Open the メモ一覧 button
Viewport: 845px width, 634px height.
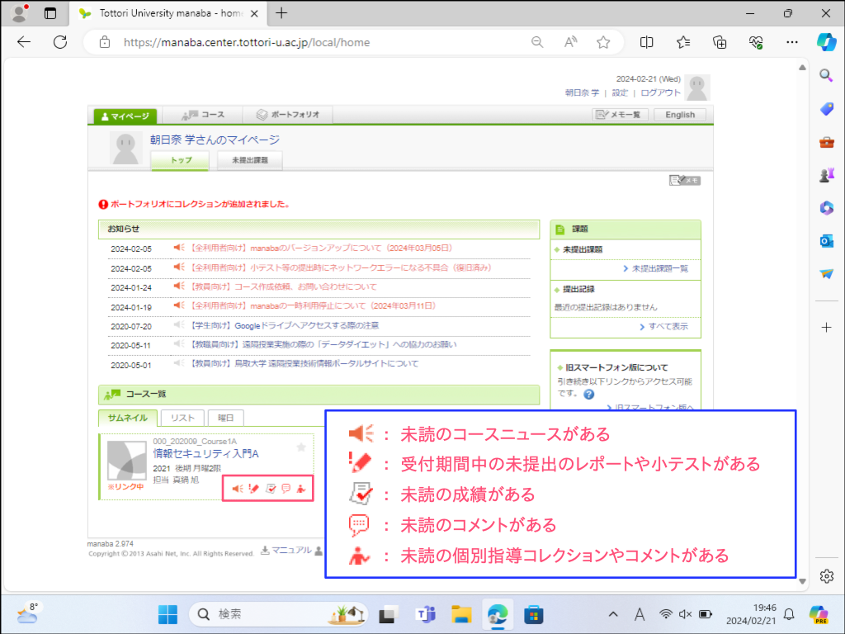(x=620, y=115)
